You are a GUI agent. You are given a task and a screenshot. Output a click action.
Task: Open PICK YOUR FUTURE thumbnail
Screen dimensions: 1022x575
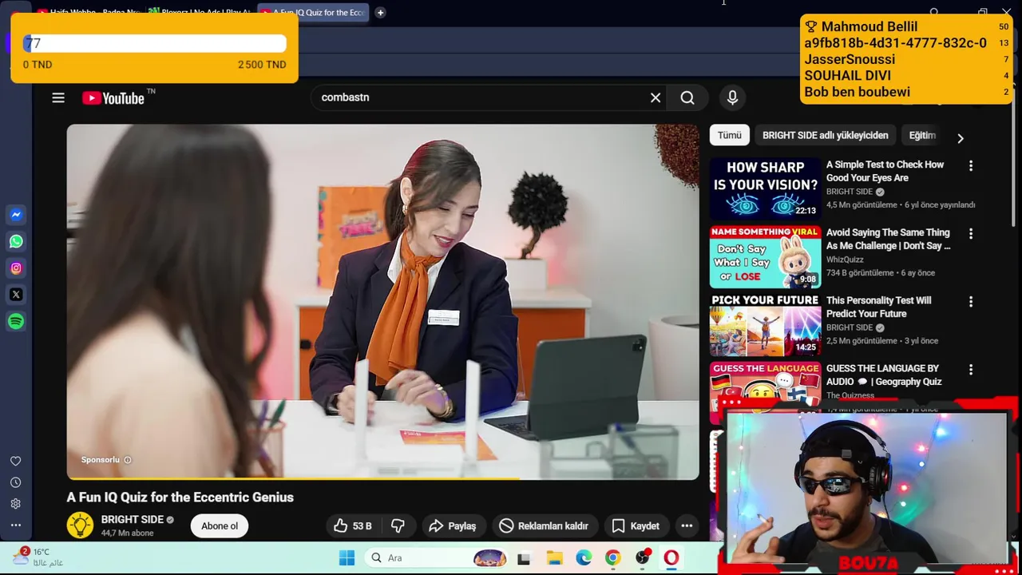(x=766, y=325)
